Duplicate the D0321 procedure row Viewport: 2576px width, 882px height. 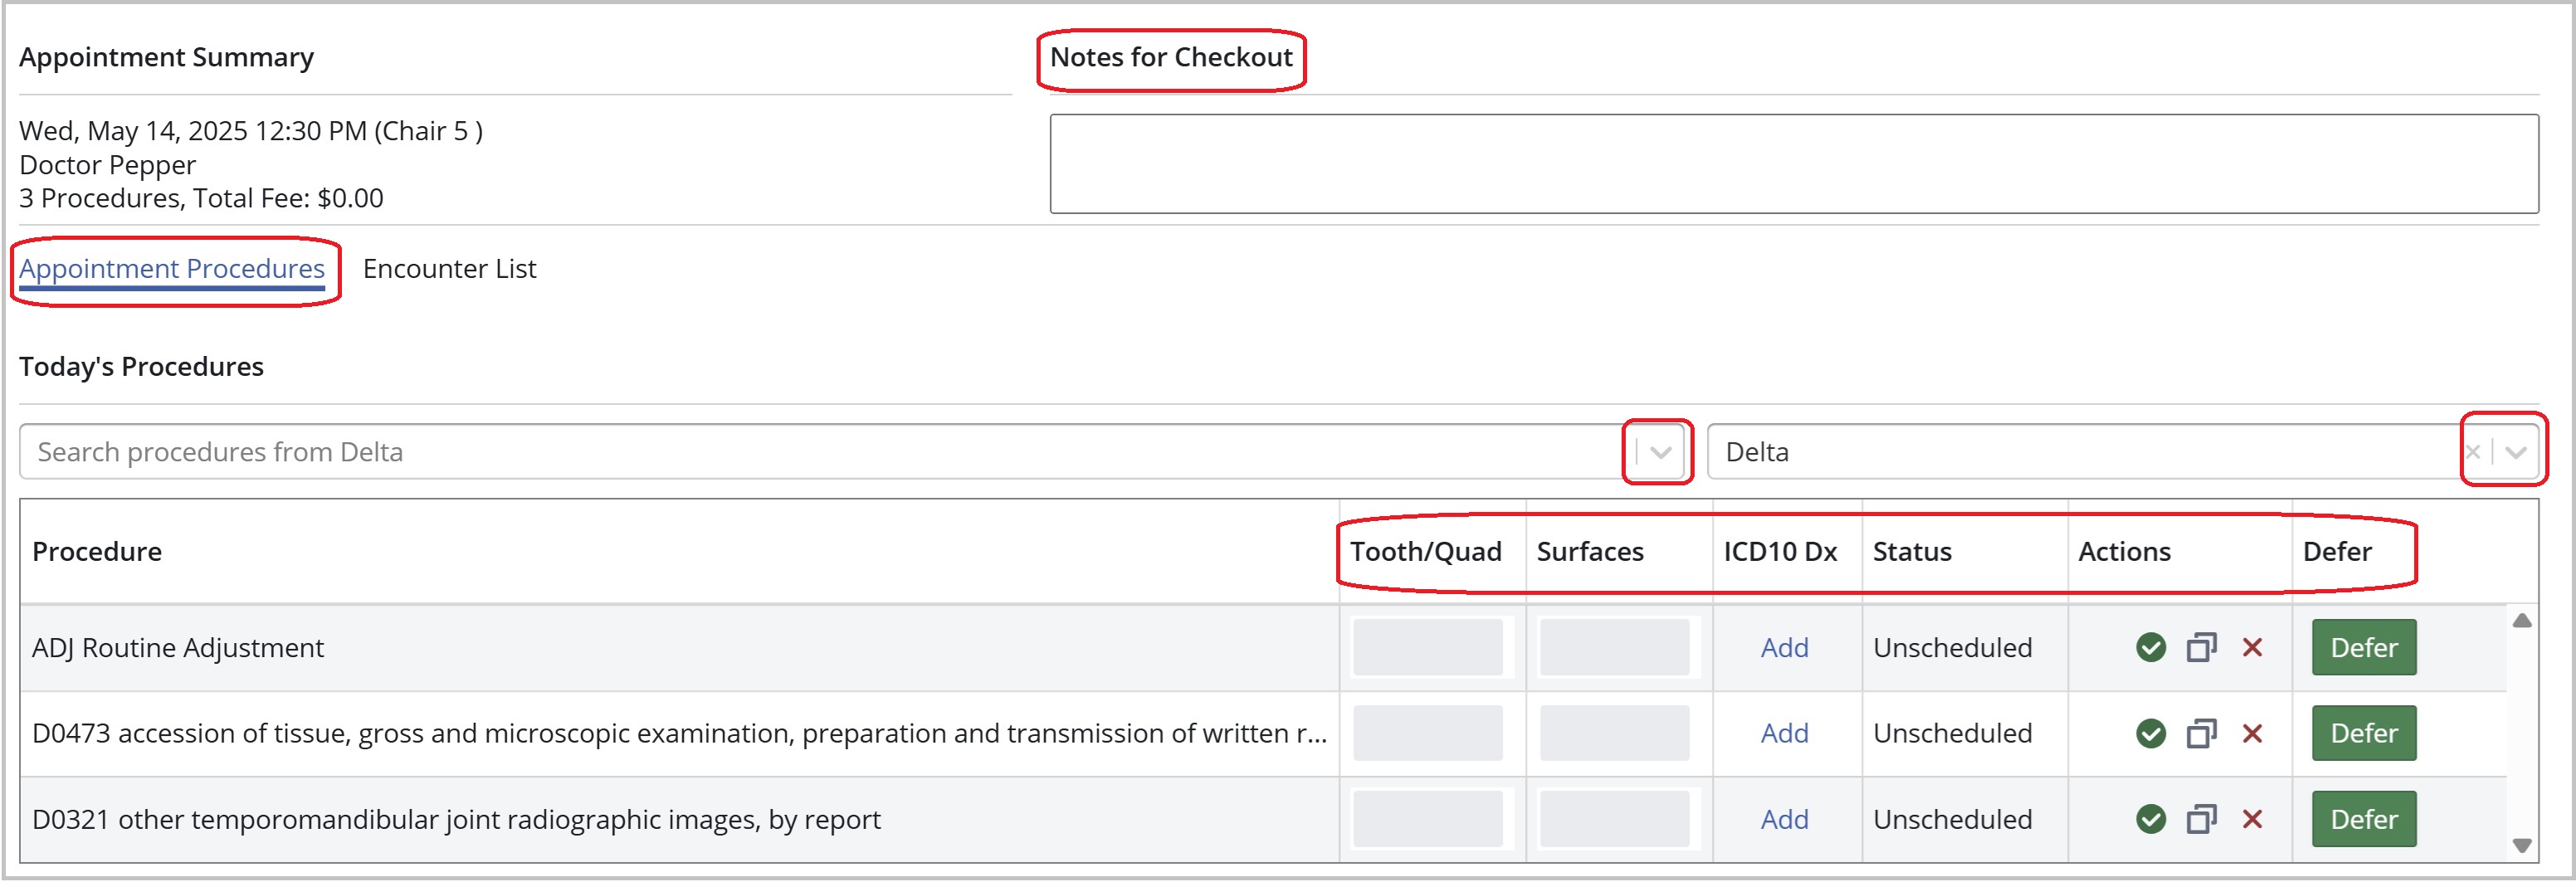coord(2201,820)
